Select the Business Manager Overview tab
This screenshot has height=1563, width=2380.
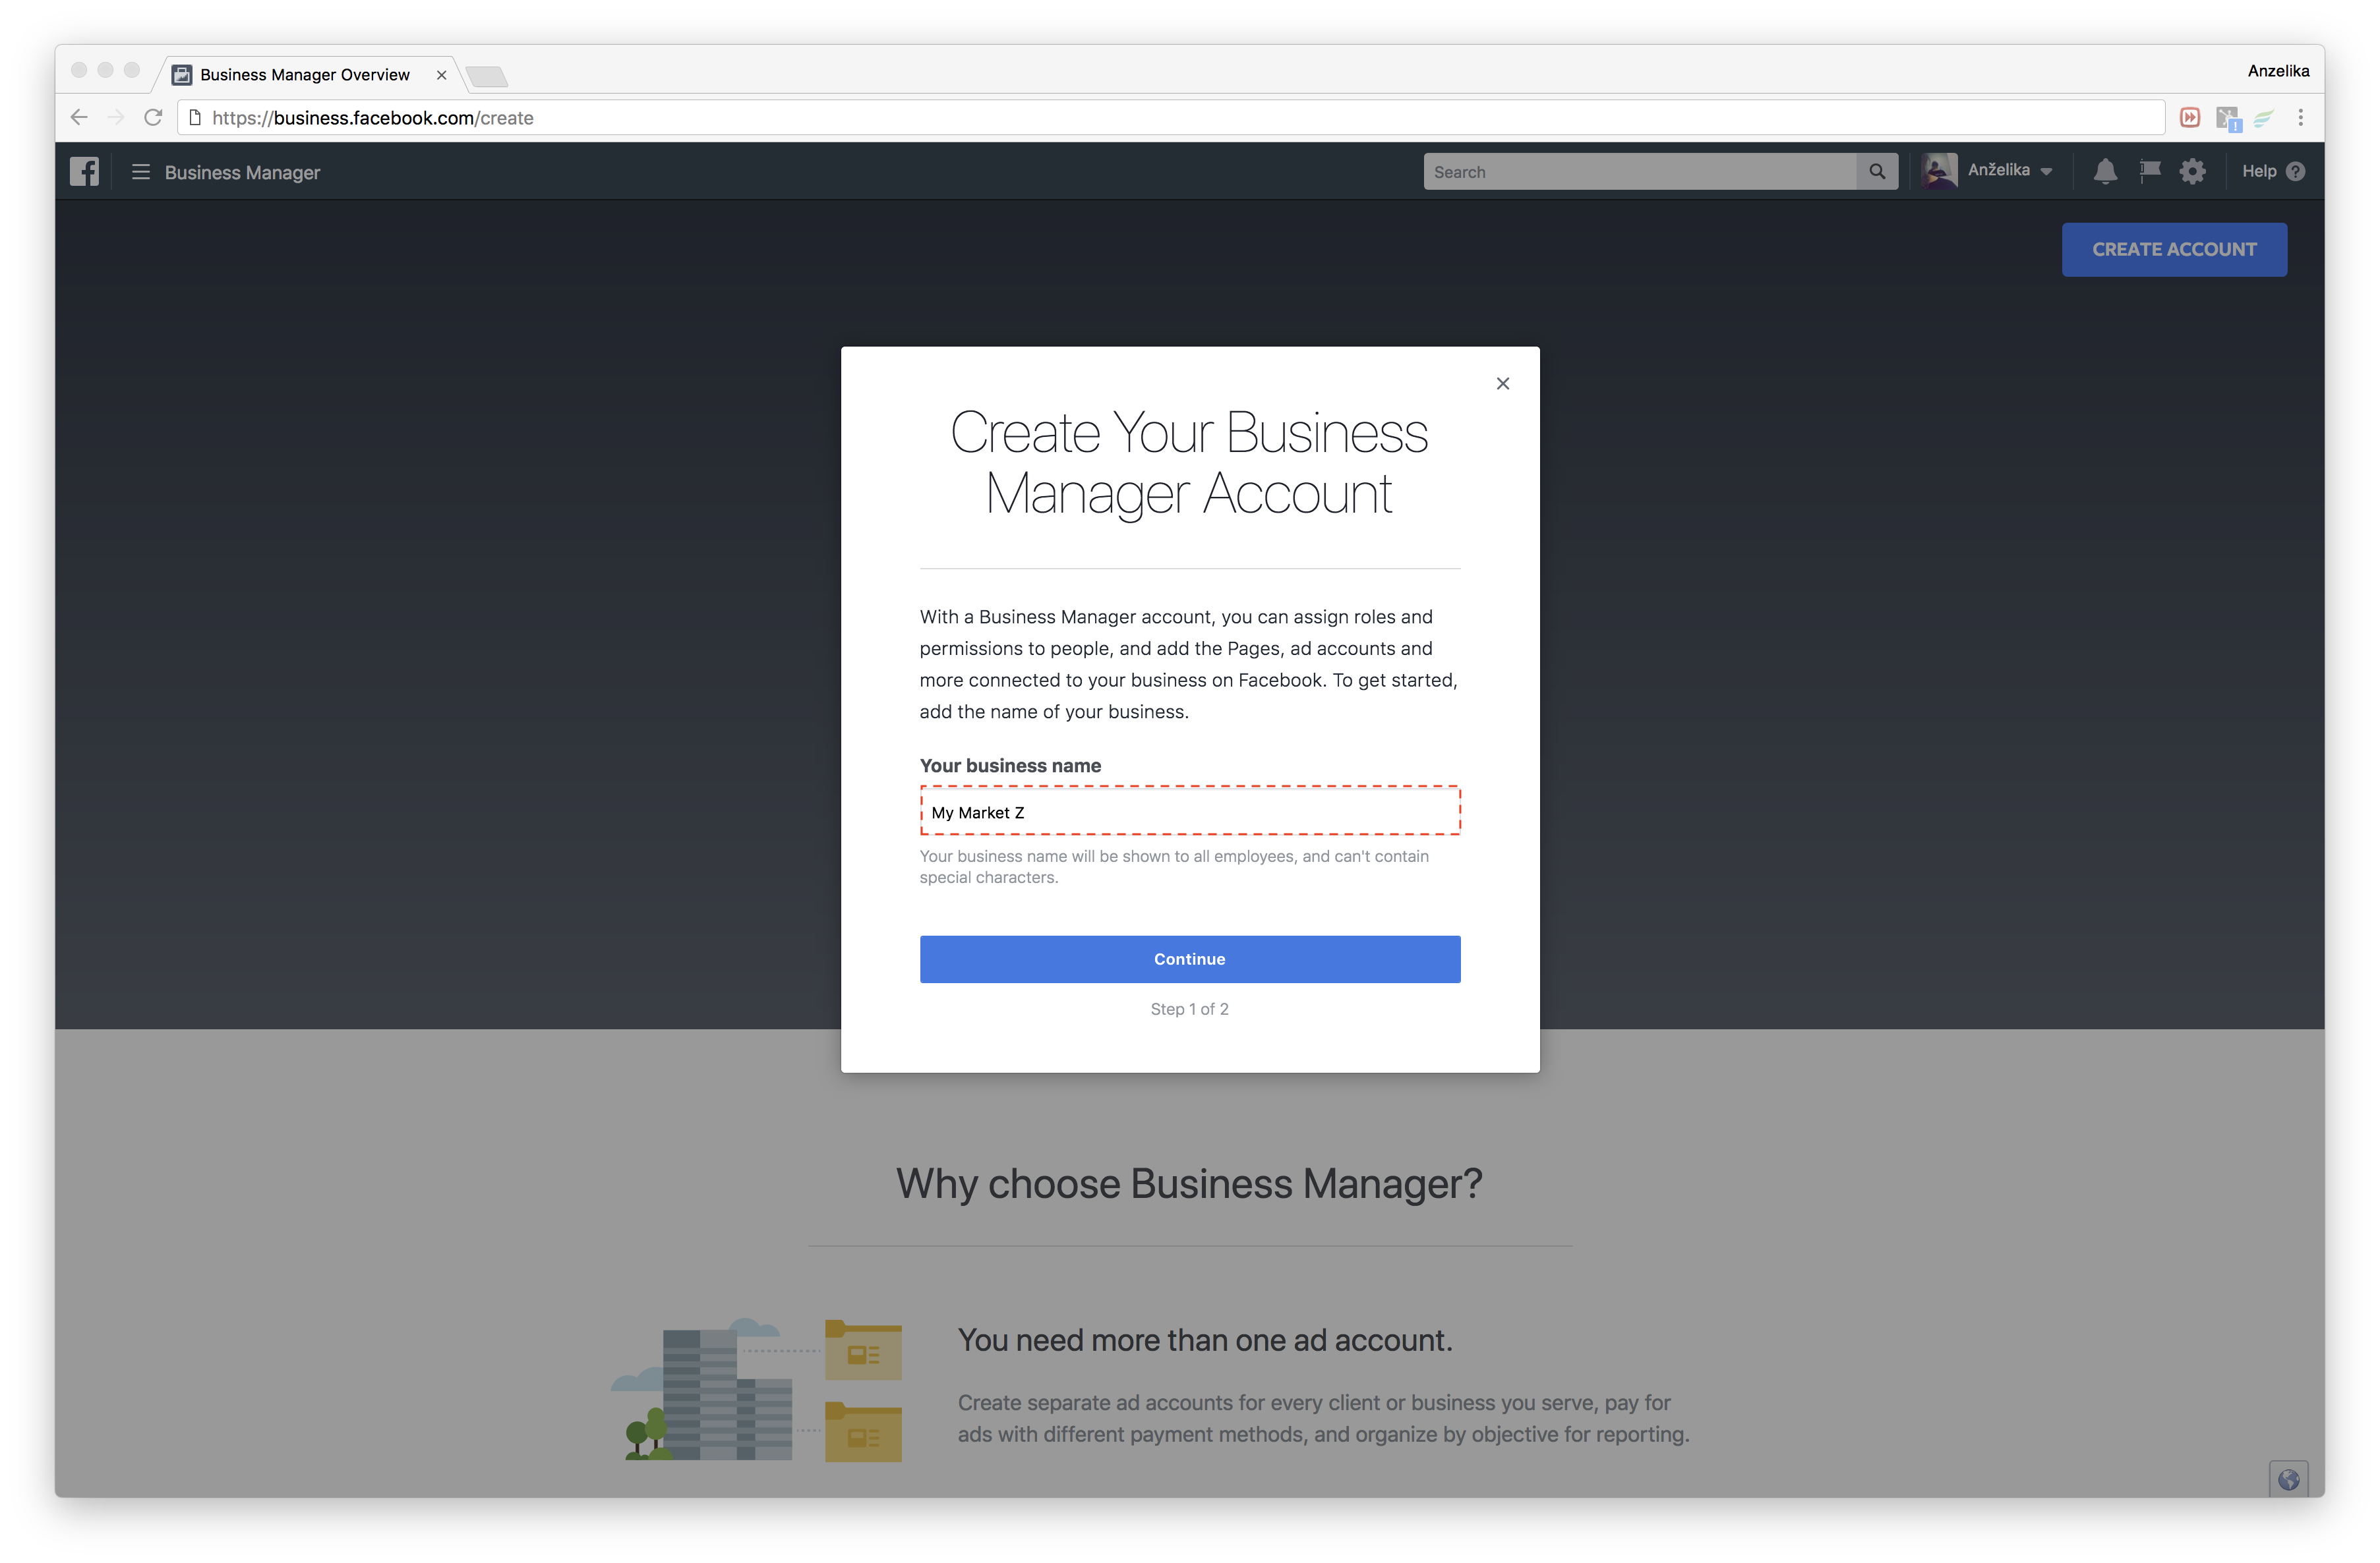(x=305, y=75)
